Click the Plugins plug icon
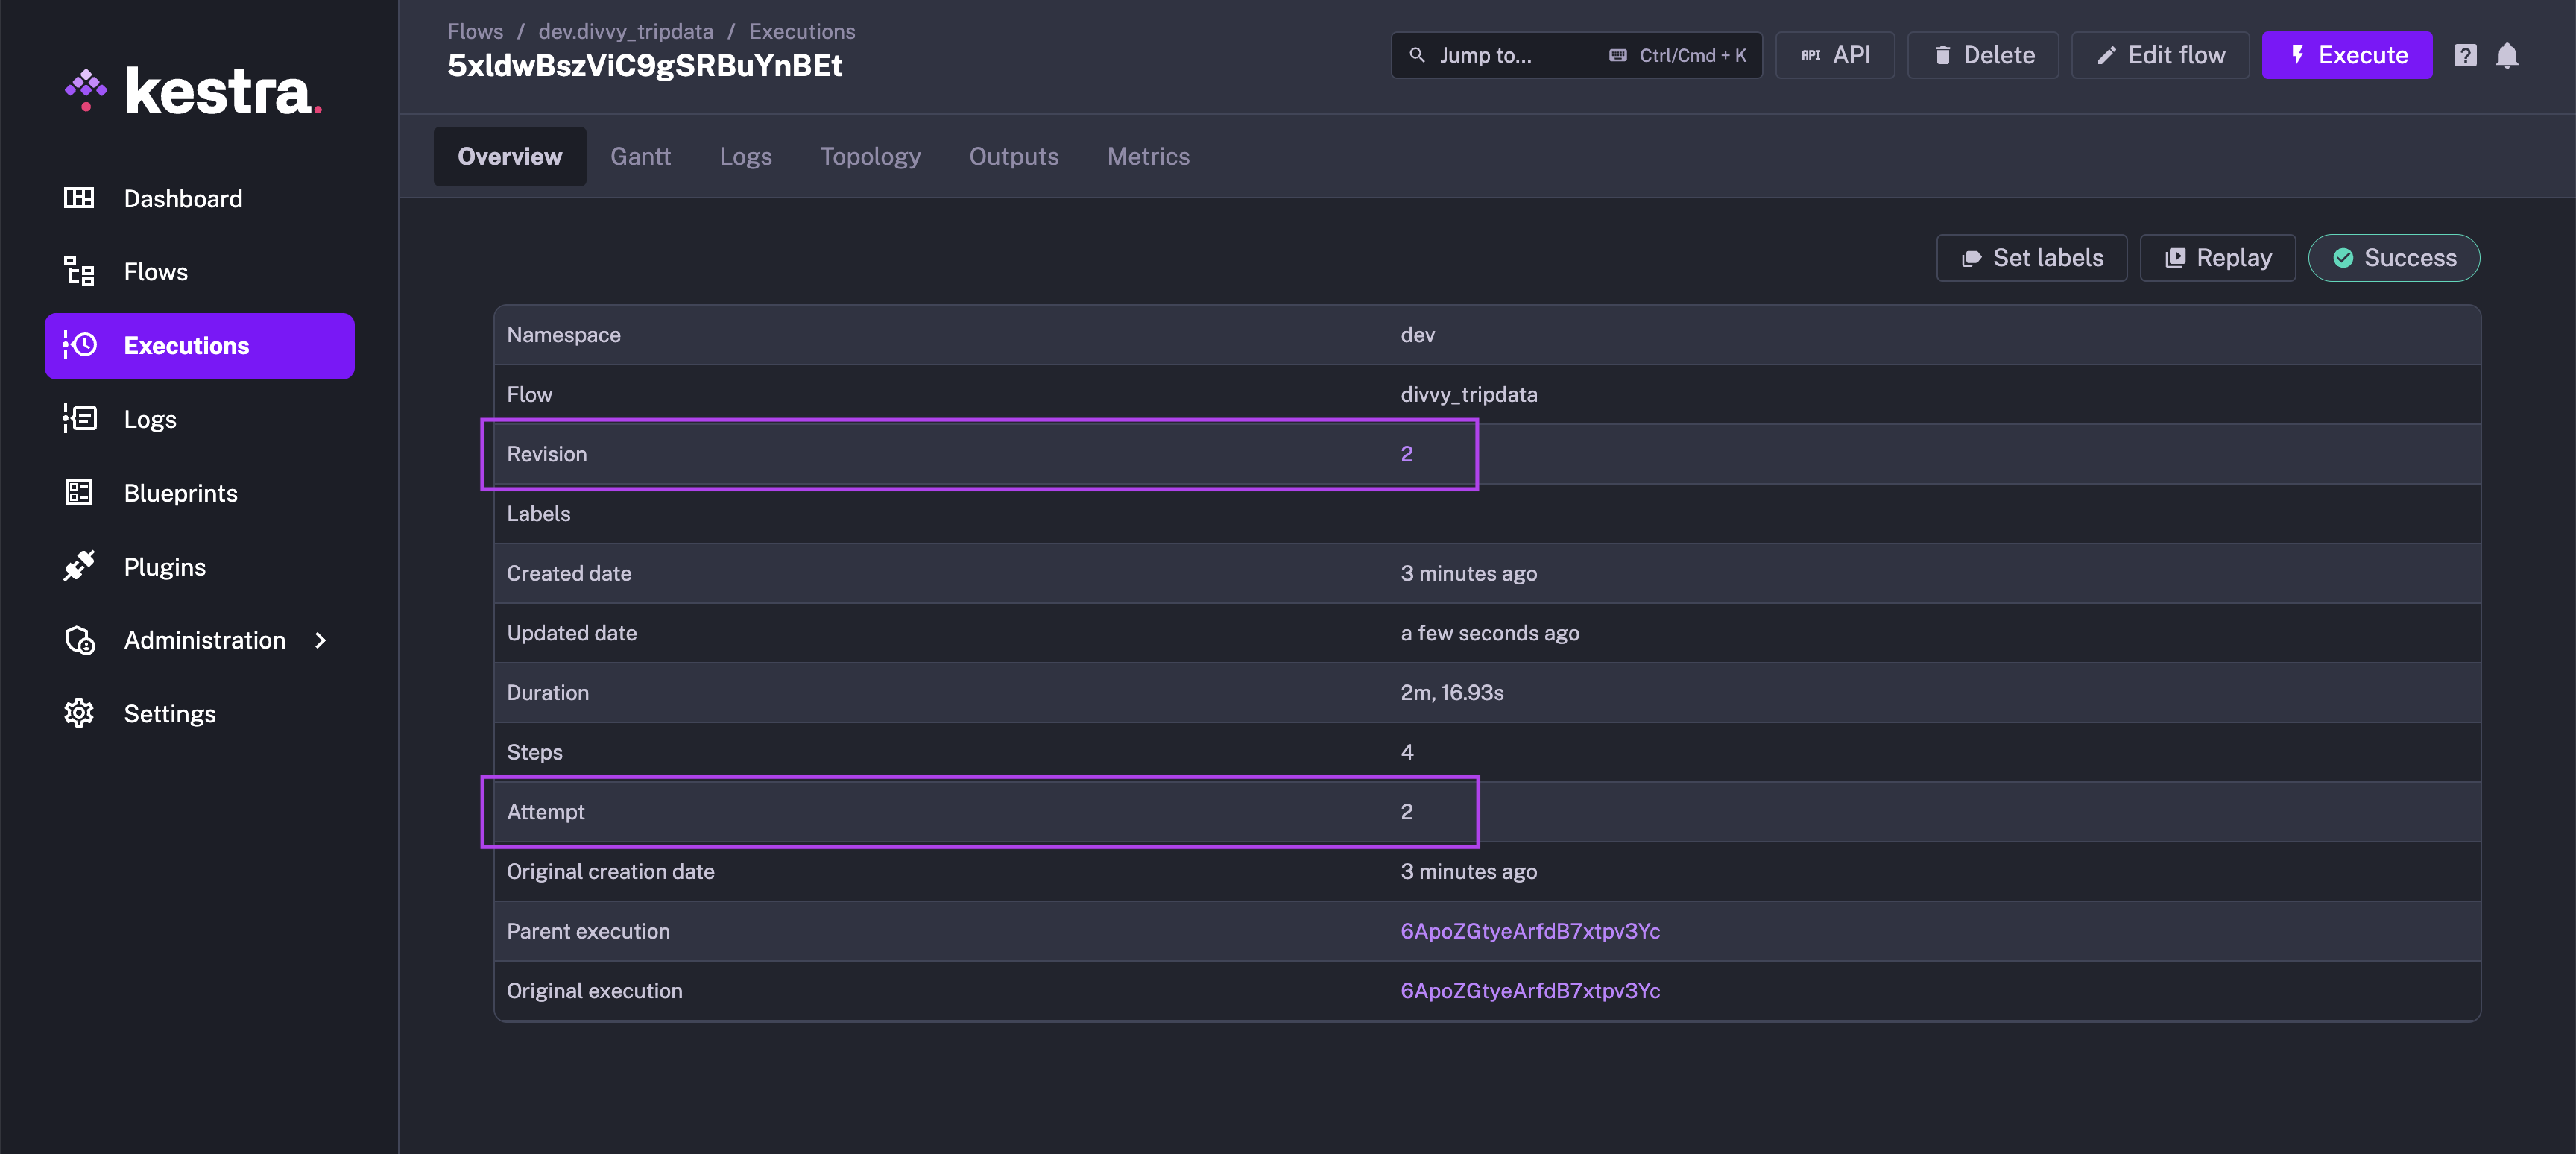The image size is (2576, 1154). (x=79, y=566)
